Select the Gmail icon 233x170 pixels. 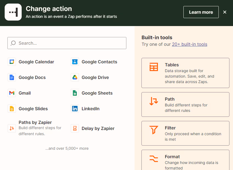click(11, 93)
